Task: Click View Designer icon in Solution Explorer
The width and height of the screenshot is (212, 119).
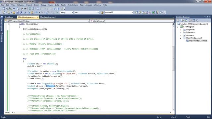Action: click(x=193, y=20)
